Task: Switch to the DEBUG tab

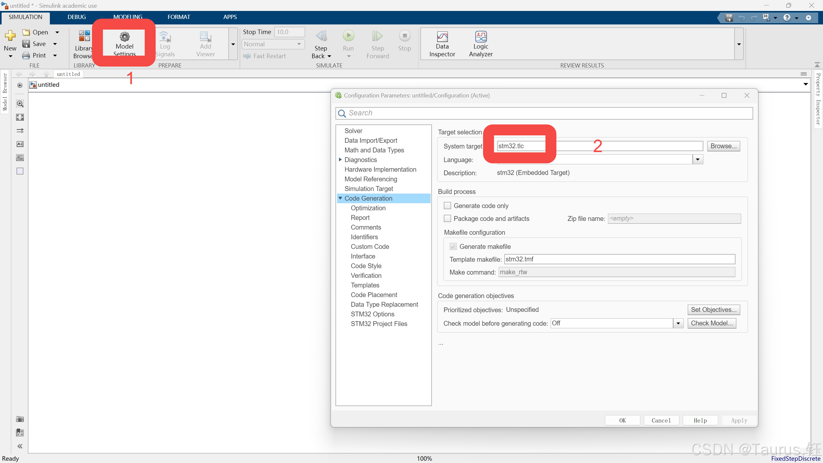Action: (x=77, y=17)
